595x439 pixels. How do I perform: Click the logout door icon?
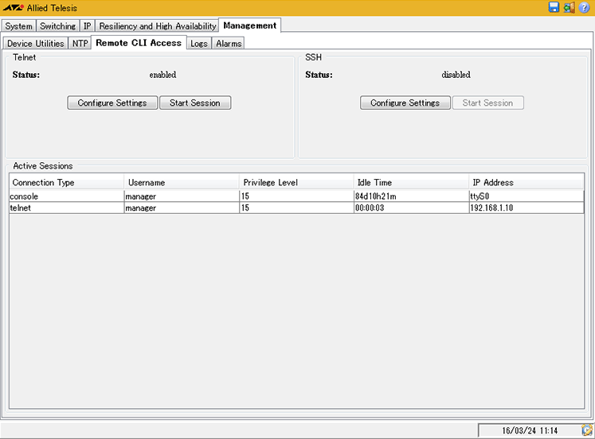[569, 7]
